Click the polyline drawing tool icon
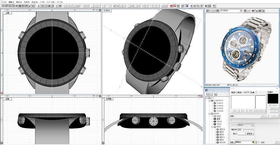Screen dimensions: 280x145 click(x=39, y=6)
